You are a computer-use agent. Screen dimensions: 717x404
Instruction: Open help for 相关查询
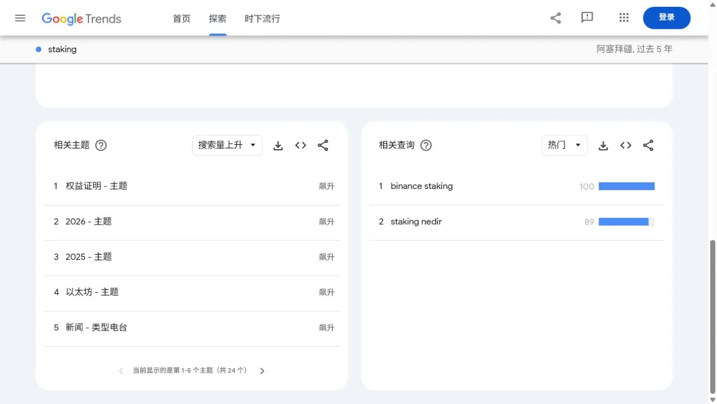click(426, 145)
